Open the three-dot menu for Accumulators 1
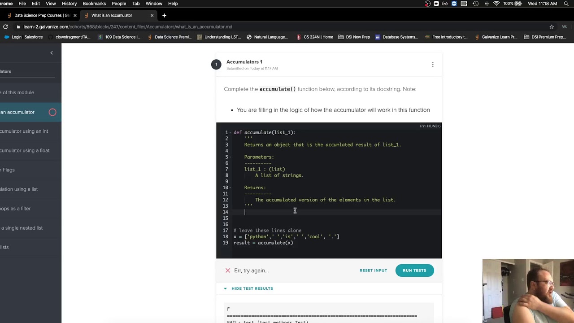Screen dimensions: 574x323 coord(433,65)
